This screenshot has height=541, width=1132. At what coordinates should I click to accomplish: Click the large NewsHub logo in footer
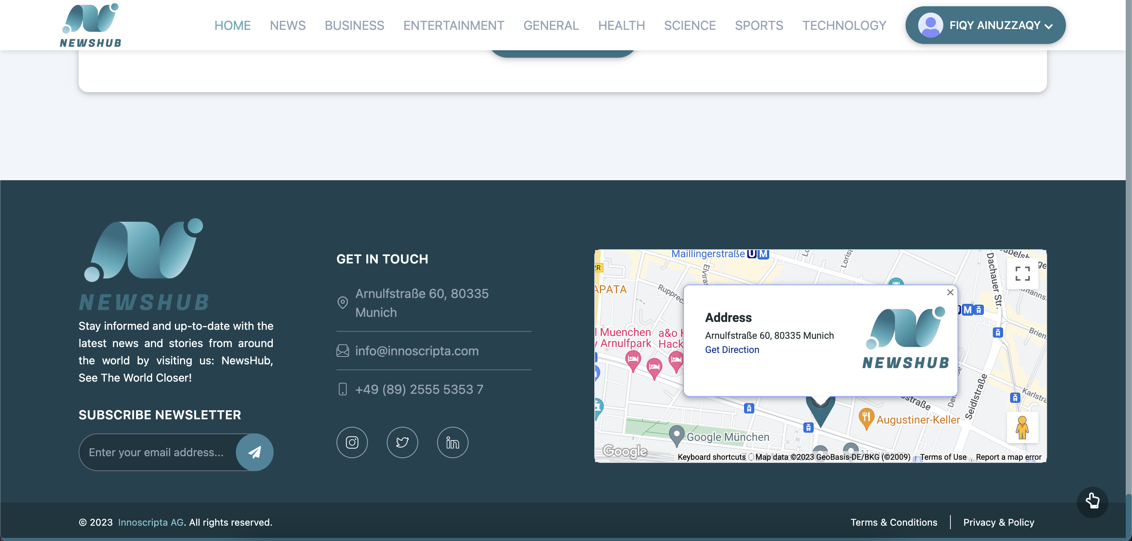[144, 264]
